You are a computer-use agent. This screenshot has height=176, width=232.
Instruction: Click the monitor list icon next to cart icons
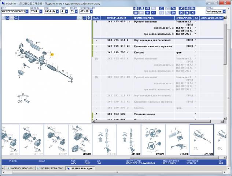tap(161, 8)
